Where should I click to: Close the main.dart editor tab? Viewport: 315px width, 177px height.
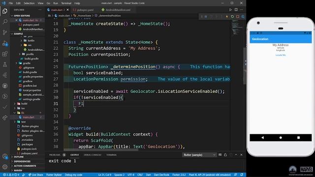point(68,10)
